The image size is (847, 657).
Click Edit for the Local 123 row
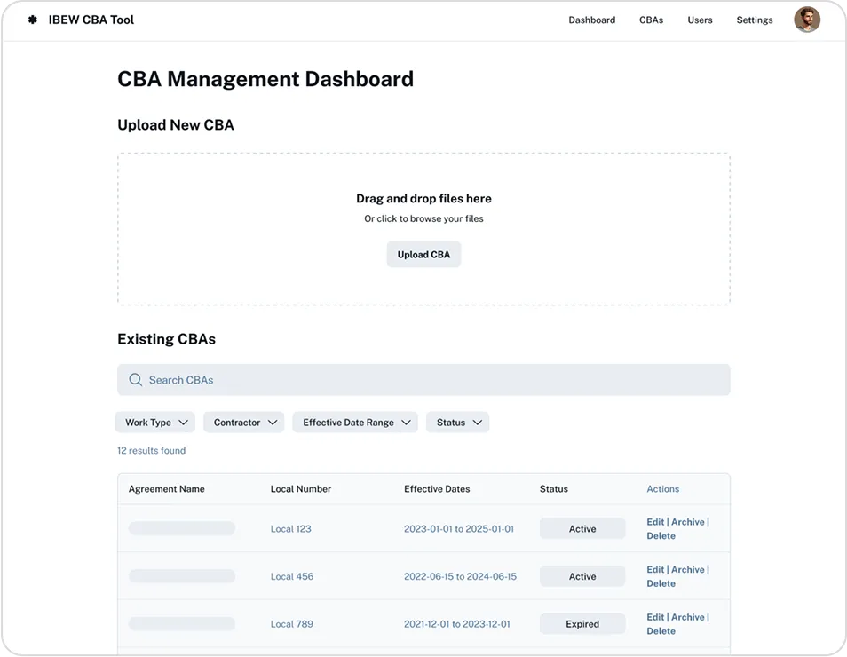[655, 522]
